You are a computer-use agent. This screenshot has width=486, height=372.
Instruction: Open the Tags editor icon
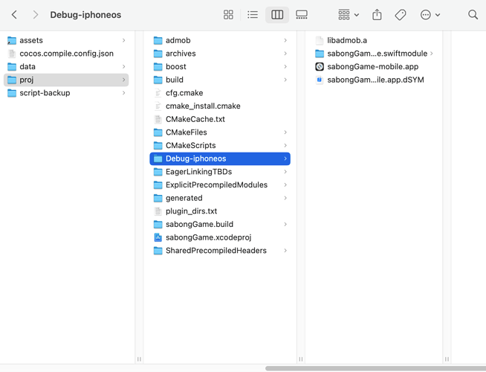(x=401, y=15)
